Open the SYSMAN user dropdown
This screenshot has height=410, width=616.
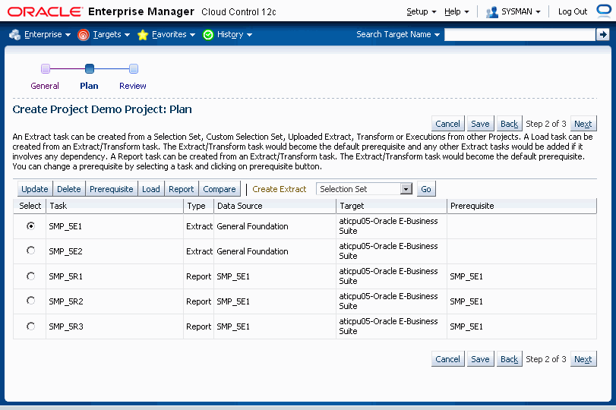tap(521, 12)
